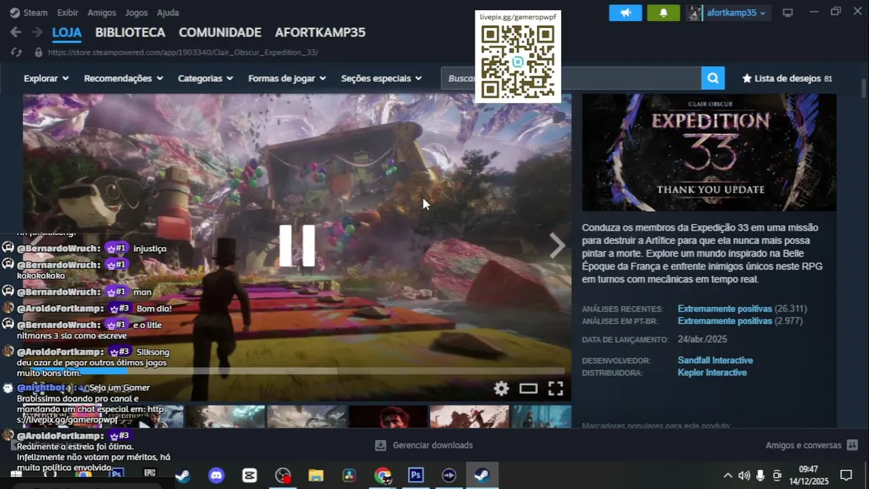
Task: Select the red-haired character screenshot thumbnail
Action: 388,417
